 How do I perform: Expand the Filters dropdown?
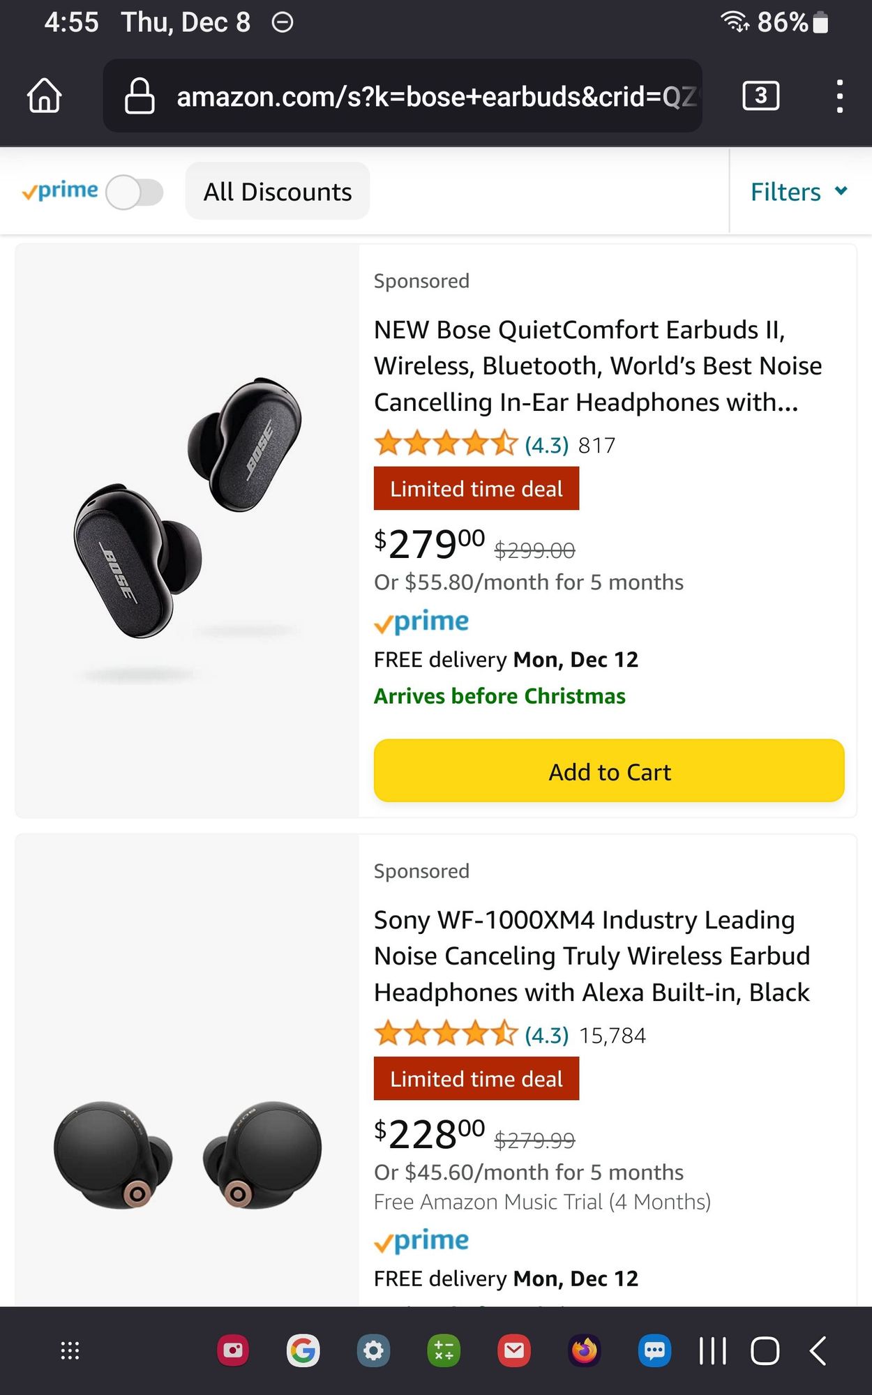(799, 192)
